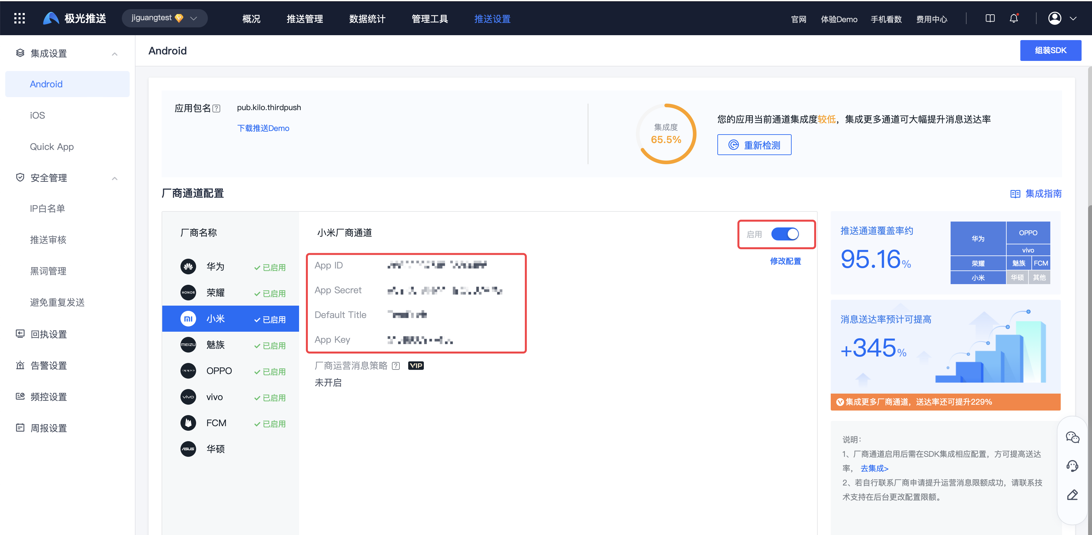1092x535 pixels.
Task: Open 体验Demo link
Action: [839, 19]
